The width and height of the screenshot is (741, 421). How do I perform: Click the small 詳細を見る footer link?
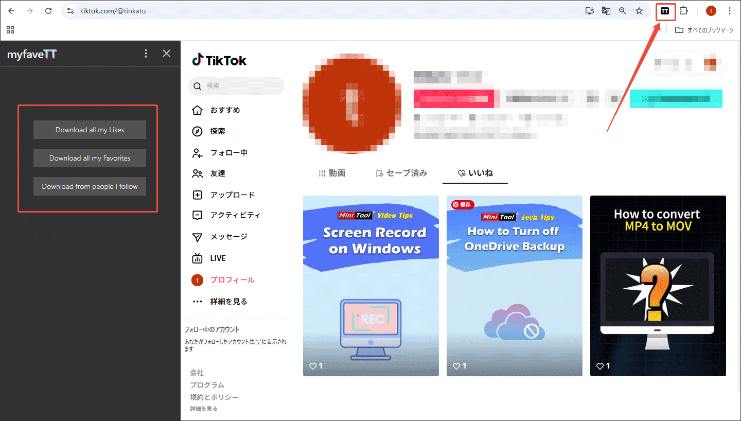pyautogui.click(x=204, y=409)
